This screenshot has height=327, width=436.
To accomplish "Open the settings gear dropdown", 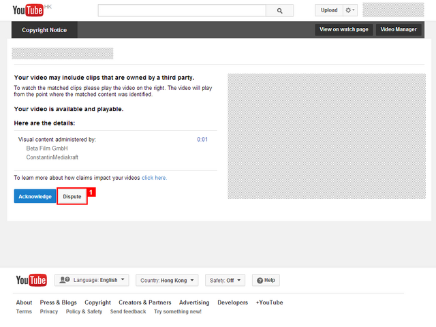I will click(349, 10).
